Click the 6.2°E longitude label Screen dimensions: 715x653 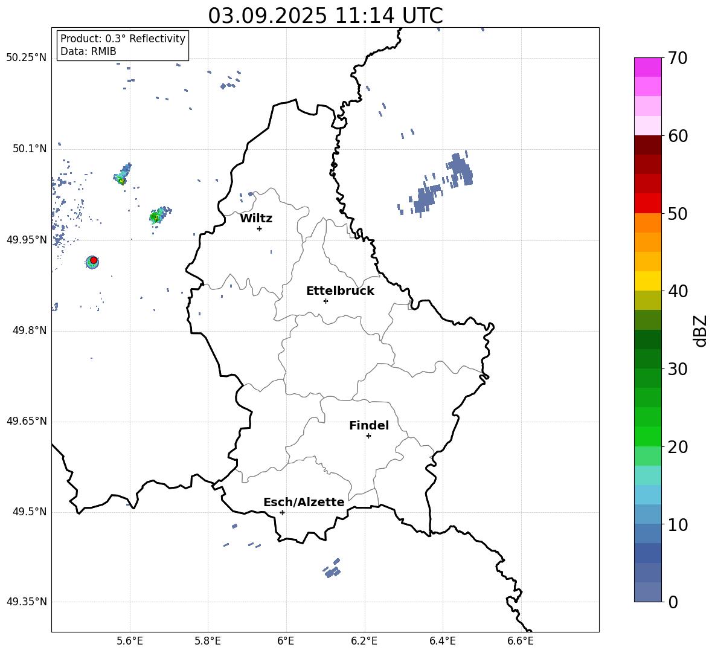[x=364, y=641]
